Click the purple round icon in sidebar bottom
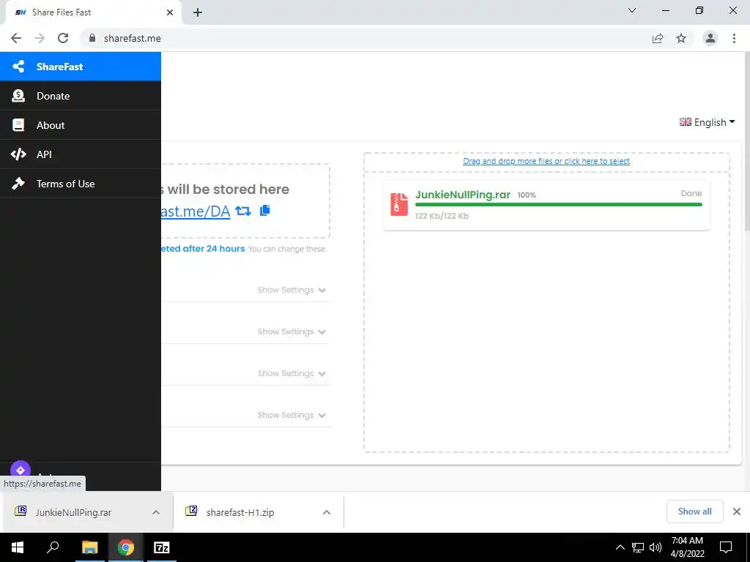750x562 pixels. tap(20, 471)
